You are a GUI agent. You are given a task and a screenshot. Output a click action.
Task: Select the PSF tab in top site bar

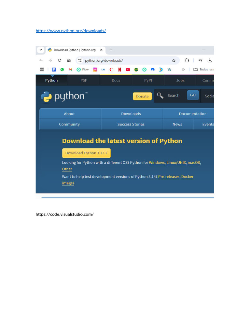(84, 80)
